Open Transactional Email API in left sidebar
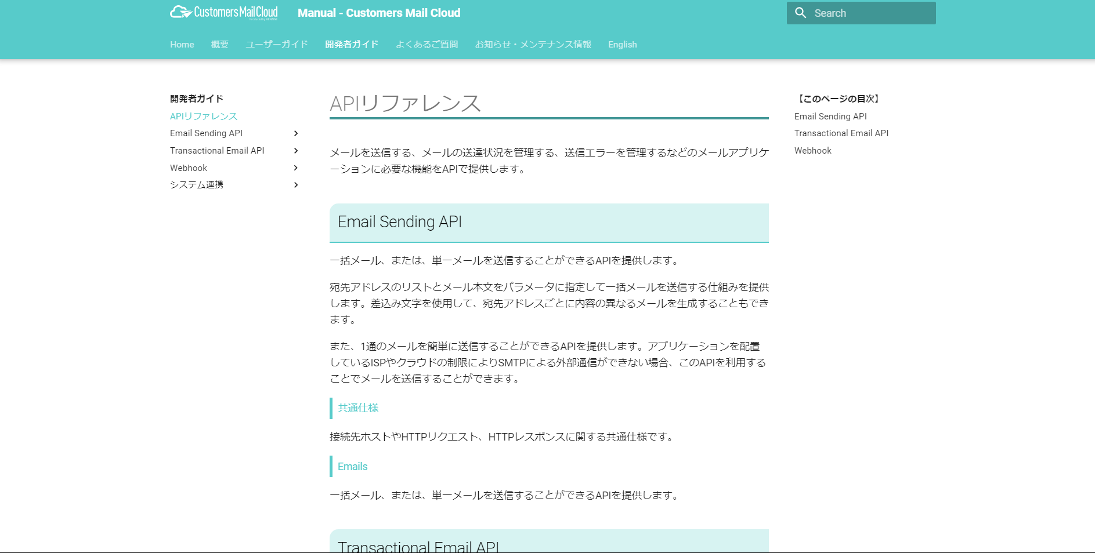The image size is (1095, 553). (x=217, y=151)
